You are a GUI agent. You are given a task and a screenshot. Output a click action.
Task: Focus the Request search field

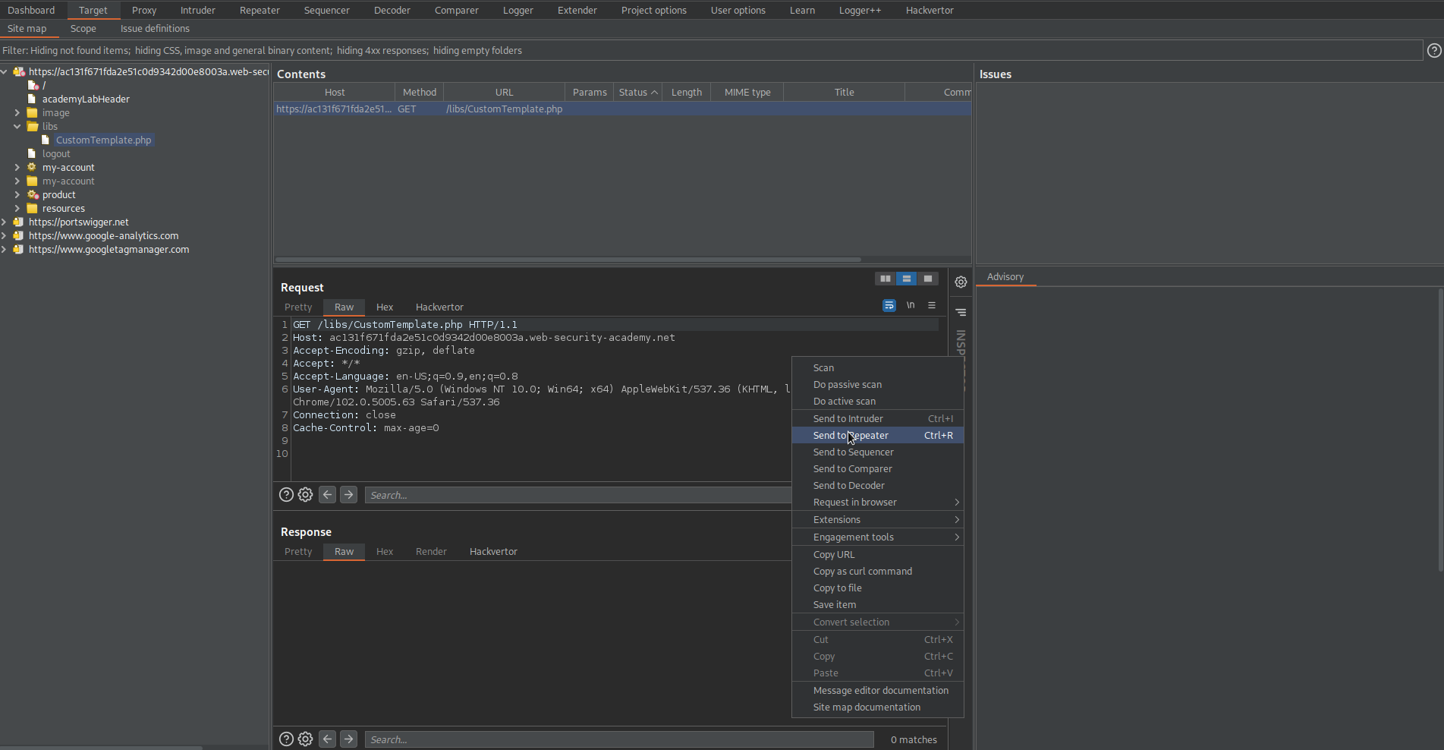click(578, 495)
